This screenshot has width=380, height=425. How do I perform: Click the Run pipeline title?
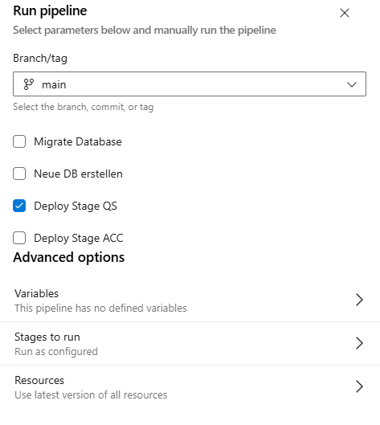pyautogui.click(x=50, y=11)
